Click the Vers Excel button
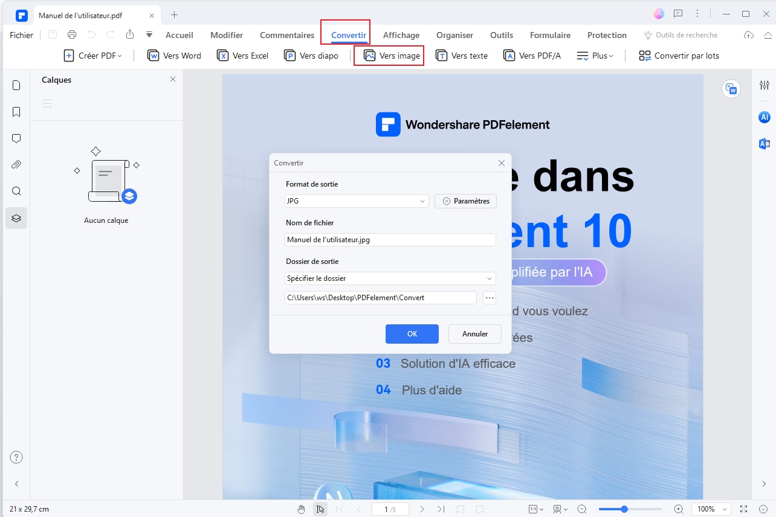Viewport: 776px width, 517px height. [243, 56]
